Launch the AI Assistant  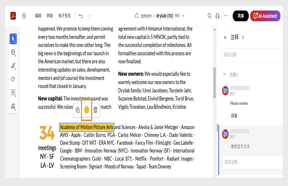265,16
